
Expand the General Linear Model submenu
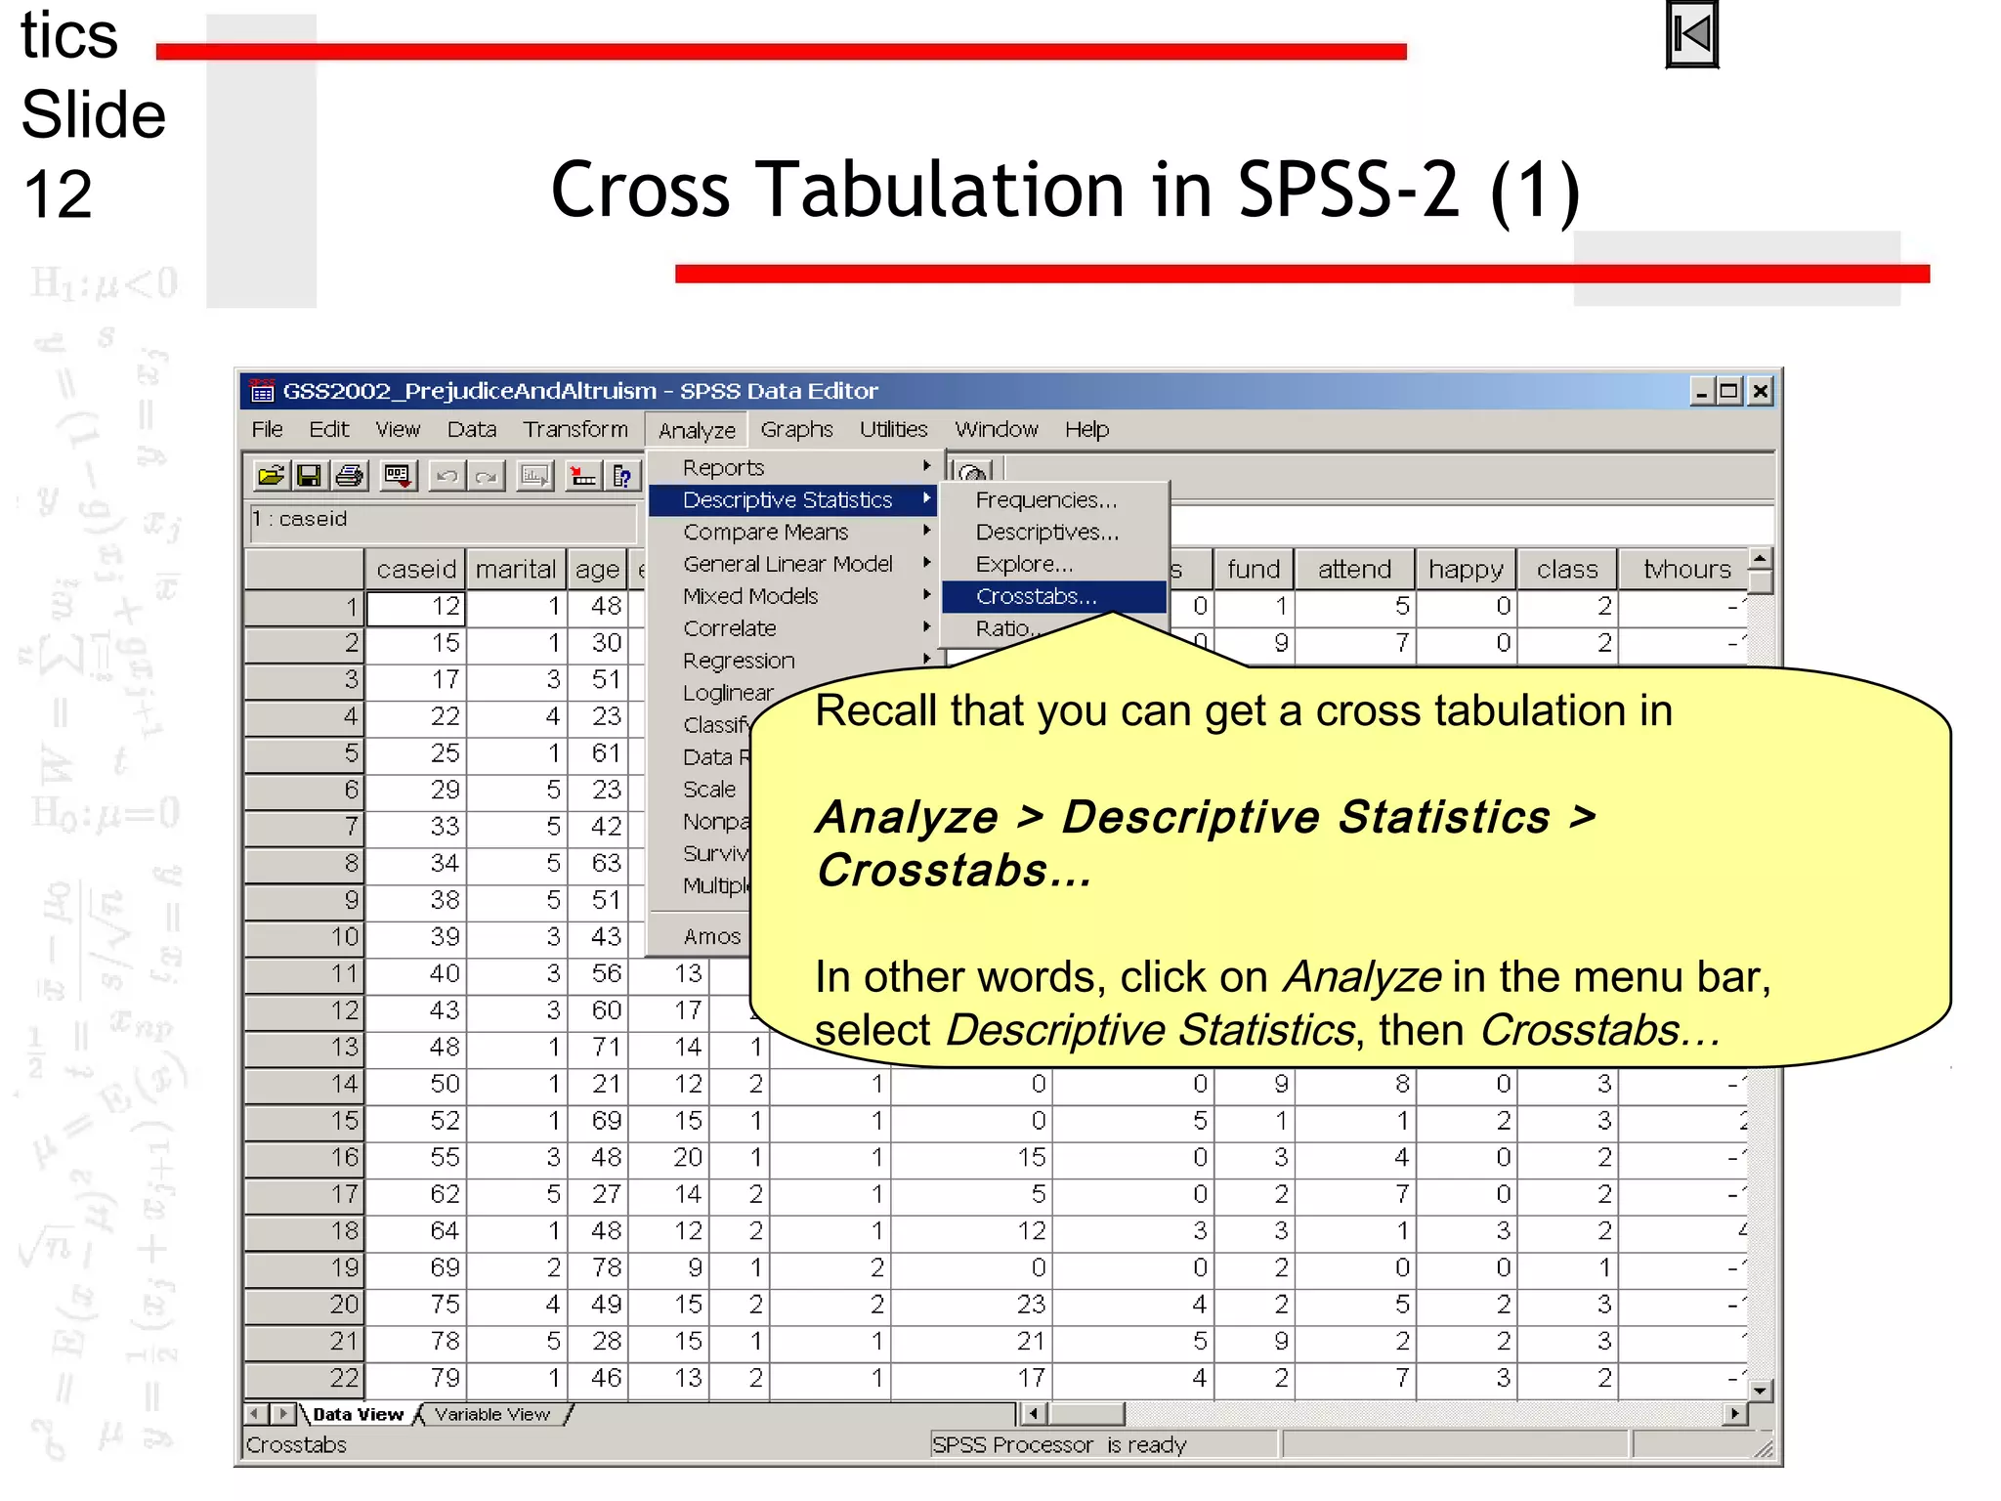(793, 565)
